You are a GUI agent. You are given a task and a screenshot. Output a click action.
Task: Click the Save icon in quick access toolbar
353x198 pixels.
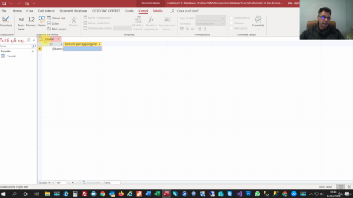[4, 4]
